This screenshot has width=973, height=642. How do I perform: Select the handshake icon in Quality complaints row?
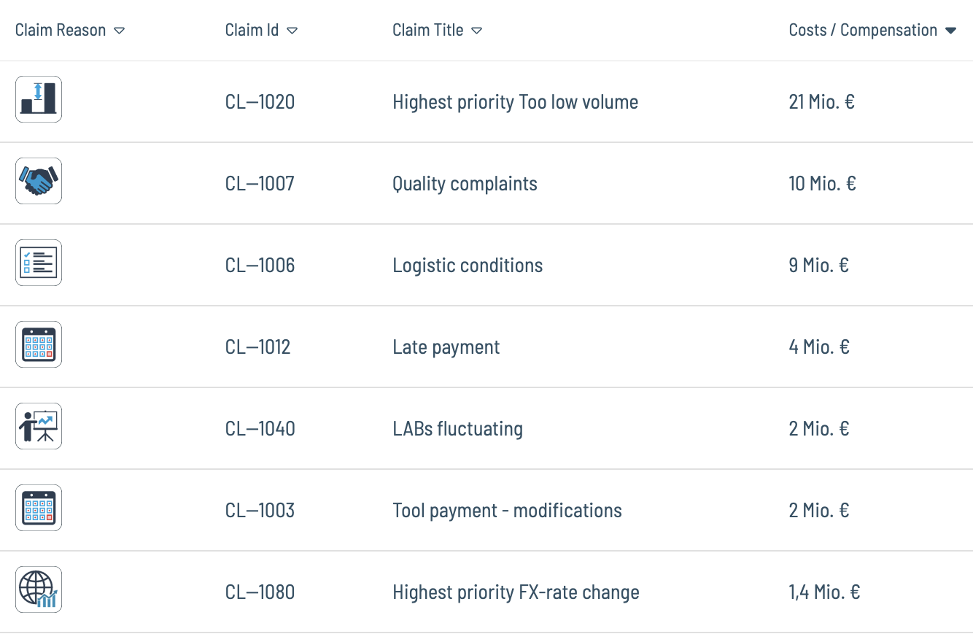(x=39, y=181)
